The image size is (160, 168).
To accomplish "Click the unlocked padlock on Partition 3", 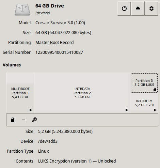I will pyautogui.click(x=155, y=90).
